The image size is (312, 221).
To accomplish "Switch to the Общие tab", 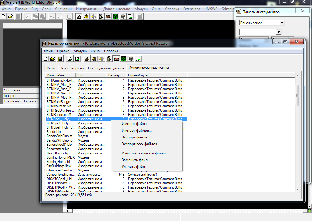I will coord(51,68).
